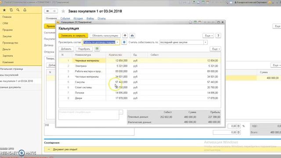Go forward with the right arrow button
Viewport: 281px width, 158px height.
point(54,11)
